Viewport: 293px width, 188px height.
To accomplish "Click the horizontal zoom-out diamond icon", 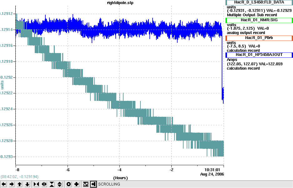I will (x=44, y=184).
